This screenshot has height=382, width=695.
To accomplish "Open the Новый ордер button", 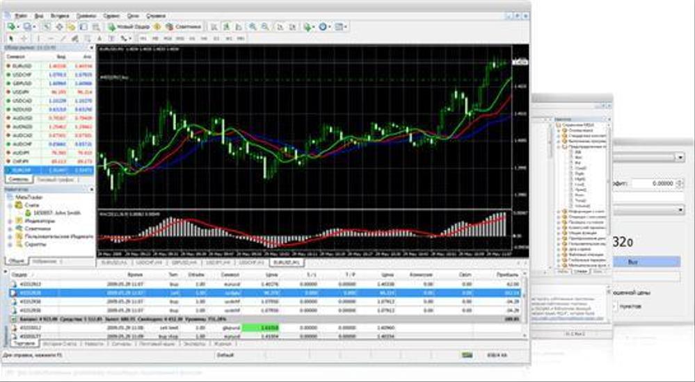I will (129, 27).
